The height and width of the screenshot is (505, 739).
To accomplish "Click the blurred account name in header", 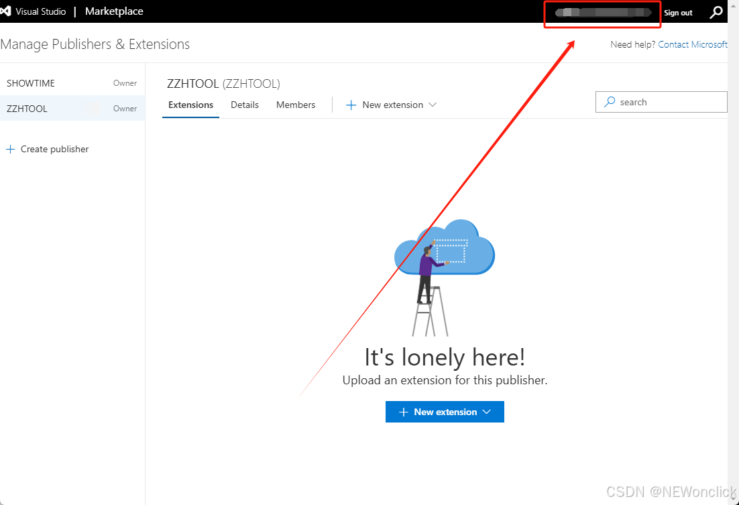I will coord(604,12).
